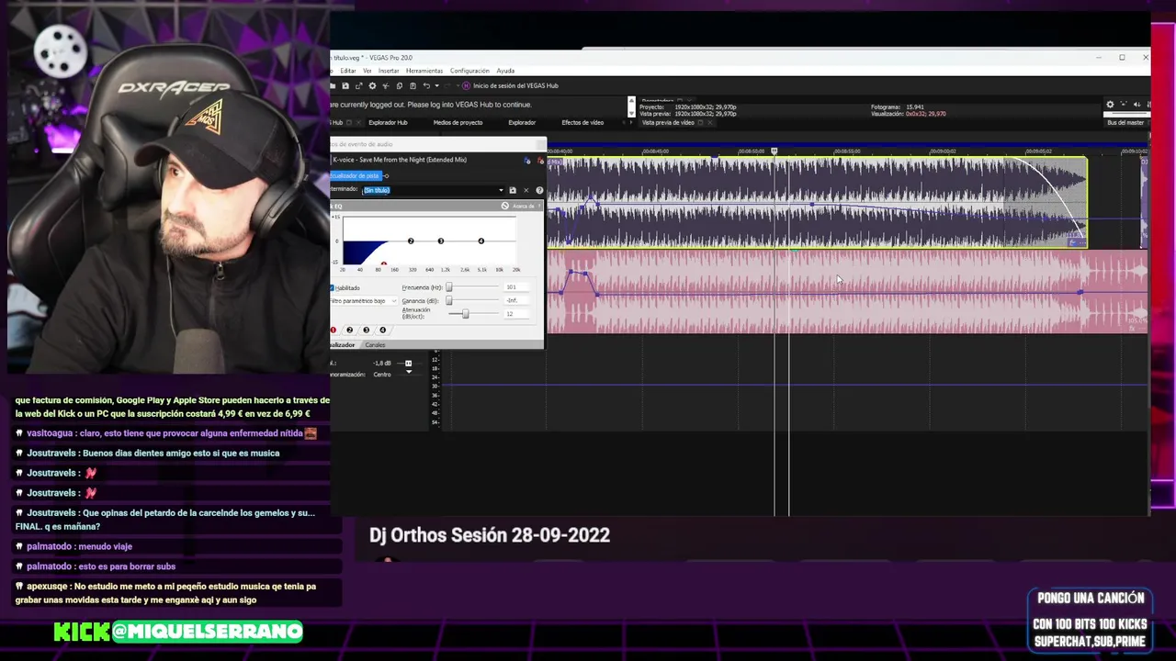This screenshot has height=661, width=1176.
Task: Switch to the Efectos de vídeo tab
Action: (x=582, y=122)
